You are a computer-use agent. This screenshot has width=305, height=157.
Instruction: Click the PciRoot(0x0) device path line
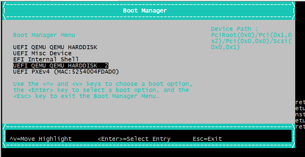251,35
